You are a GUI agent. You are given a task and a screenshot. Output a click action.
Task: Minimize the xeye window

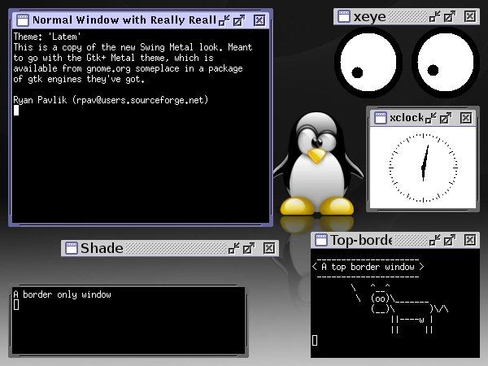pyautogui.click(x=435, y=16)
